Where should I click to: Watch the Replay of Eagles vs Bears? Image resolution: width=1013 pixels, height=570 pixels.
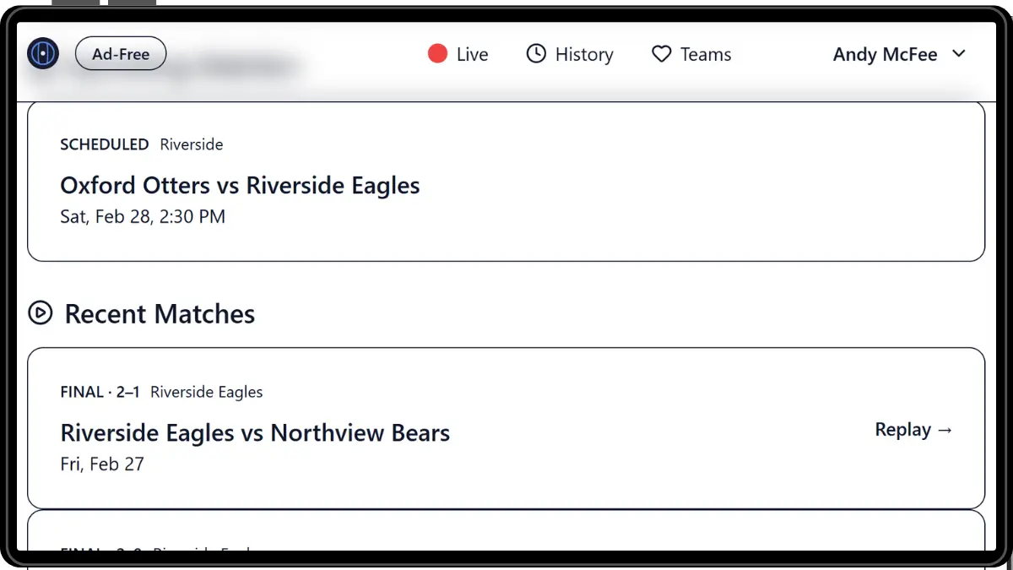pyautogui.click(x=902, y=430)
